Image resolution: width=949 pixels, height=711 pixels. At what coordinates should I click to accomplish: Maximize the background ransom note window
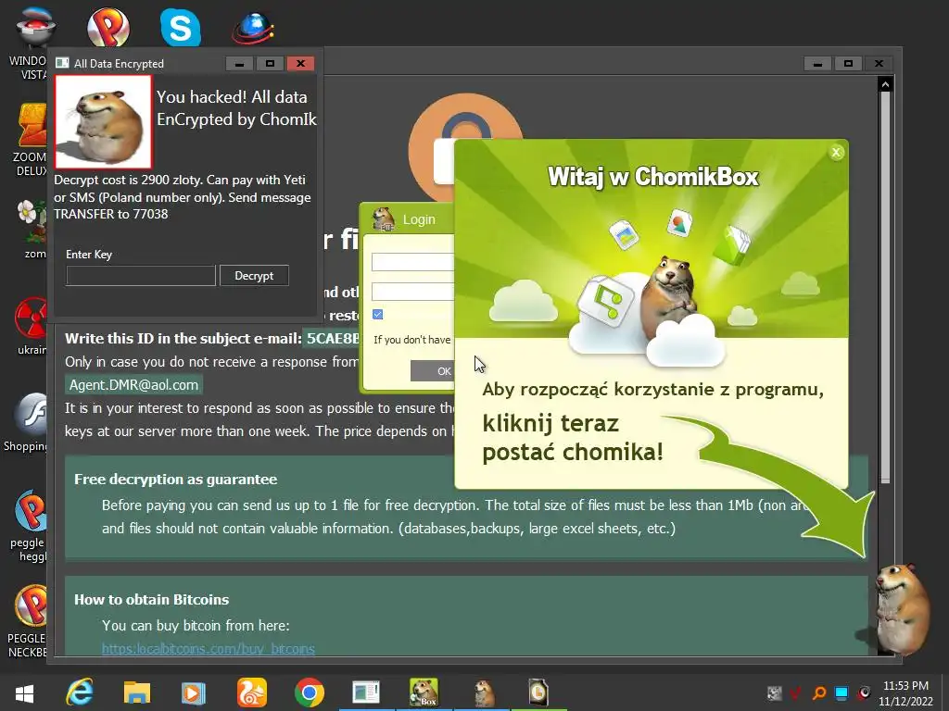pyautogui.click(x=849, y=64)
